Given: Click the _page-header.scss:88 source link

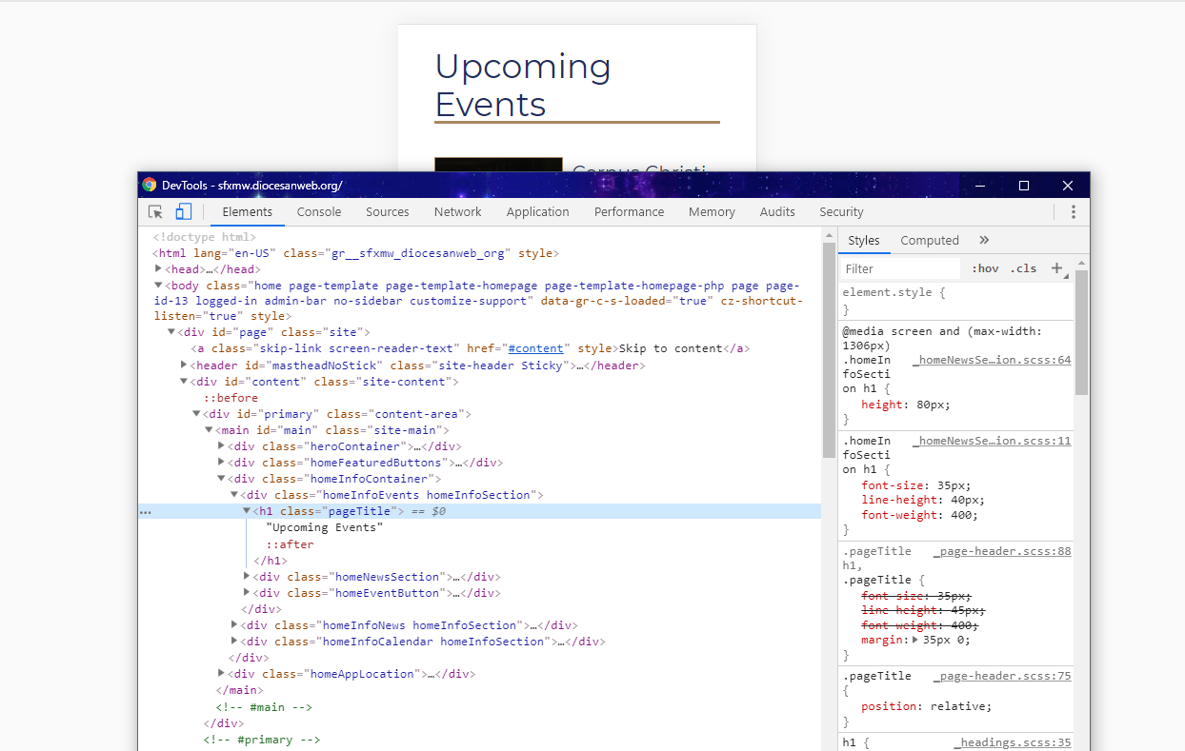Looking at the screenshot, I should tap(1001, 552).
